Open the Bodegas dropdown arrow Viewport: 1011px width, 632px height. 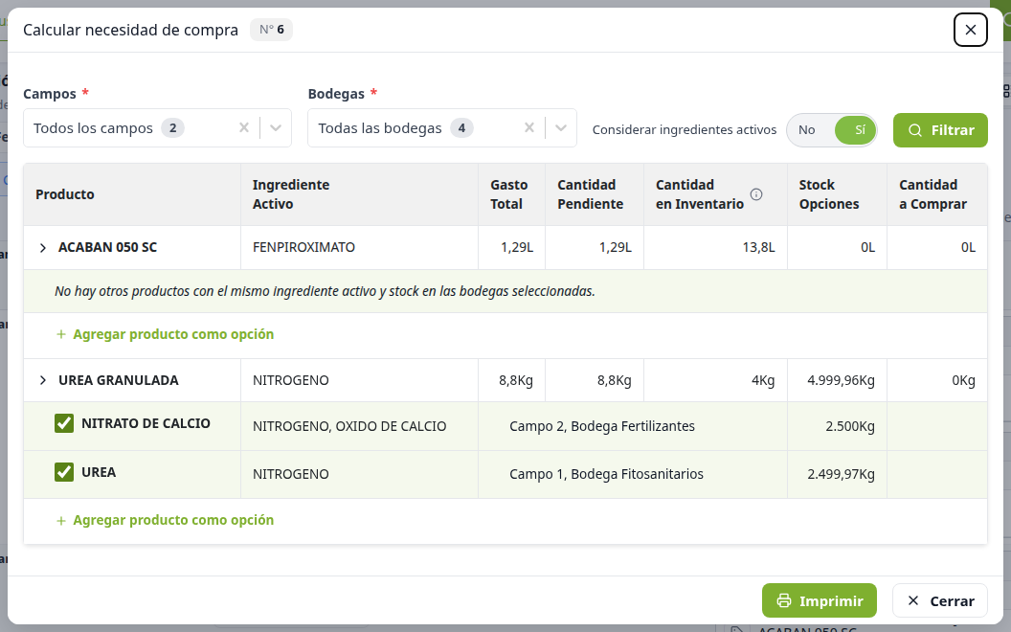coord(561,127)
